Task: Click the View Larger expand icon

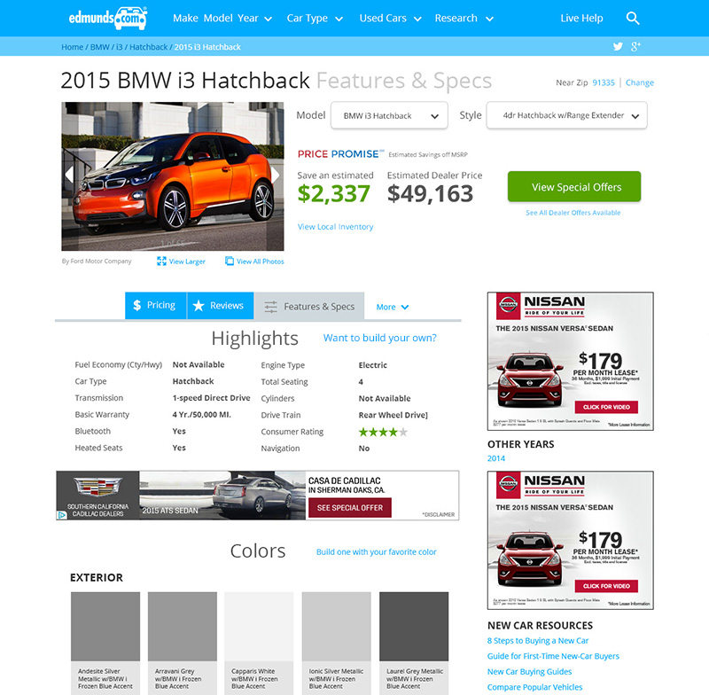Action: coord(161,261)
